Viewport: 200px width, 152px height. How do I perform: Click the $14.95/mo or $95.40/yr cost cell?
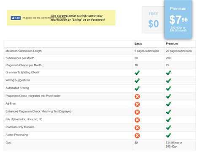point(174,144)
